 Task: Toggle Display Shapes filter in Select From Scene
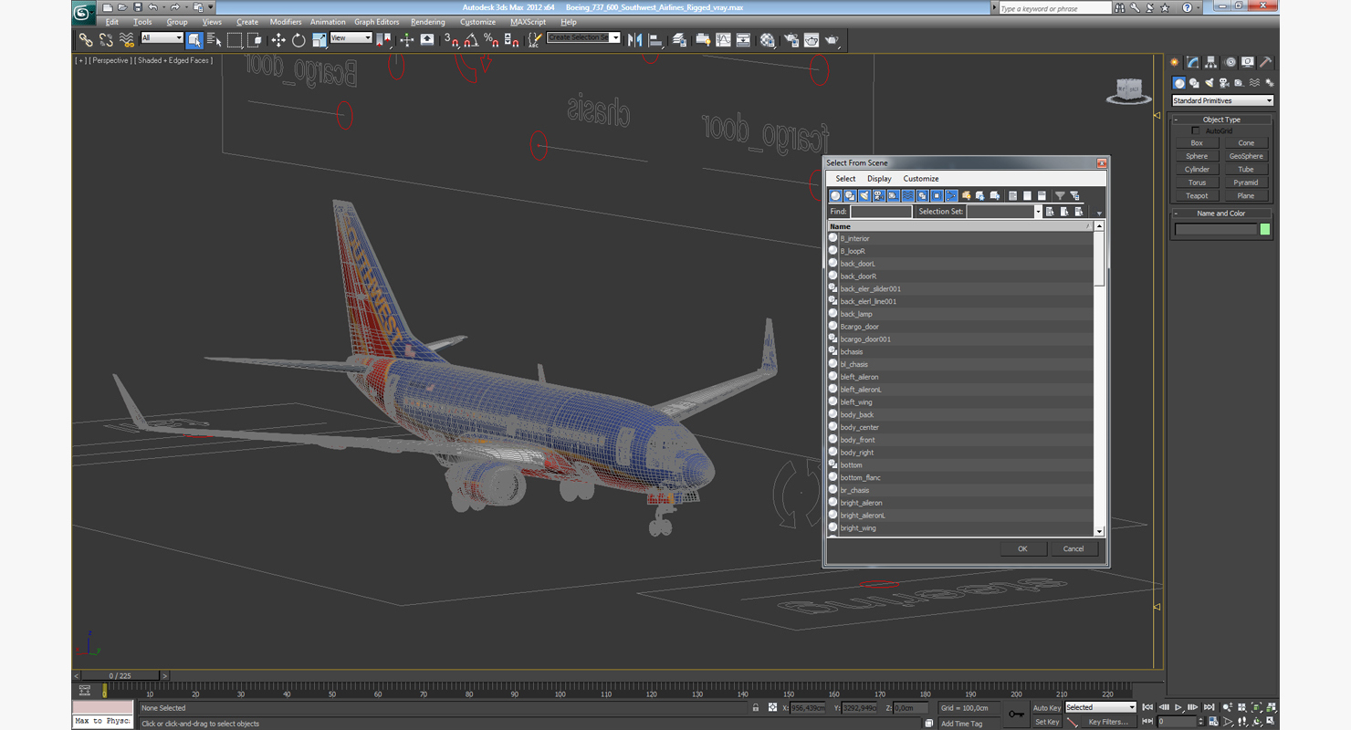[x=850, y=195]
